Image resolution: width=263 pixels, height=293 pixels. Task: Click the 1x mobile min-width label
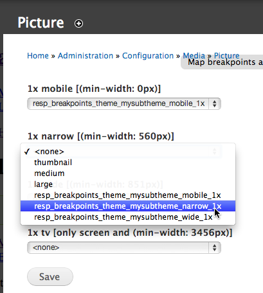(x=94, y=89)
